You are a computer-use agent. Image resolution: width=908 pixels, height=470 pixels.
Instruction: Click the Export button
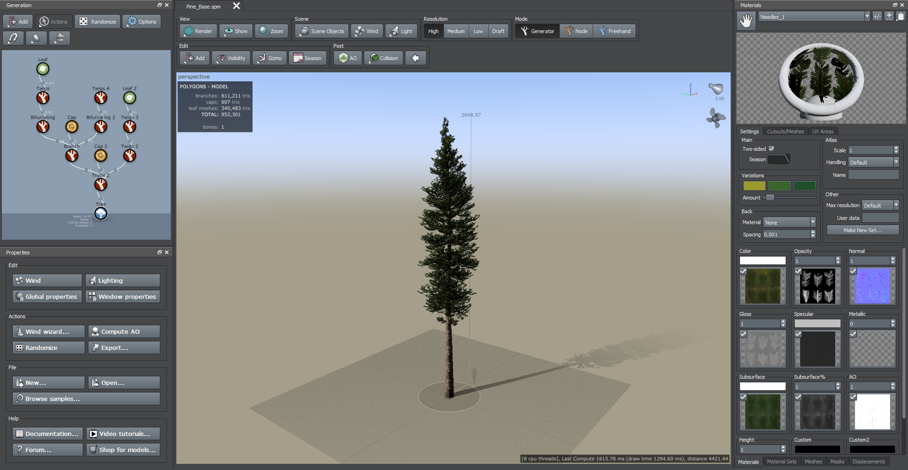click(x=124, y=348)
